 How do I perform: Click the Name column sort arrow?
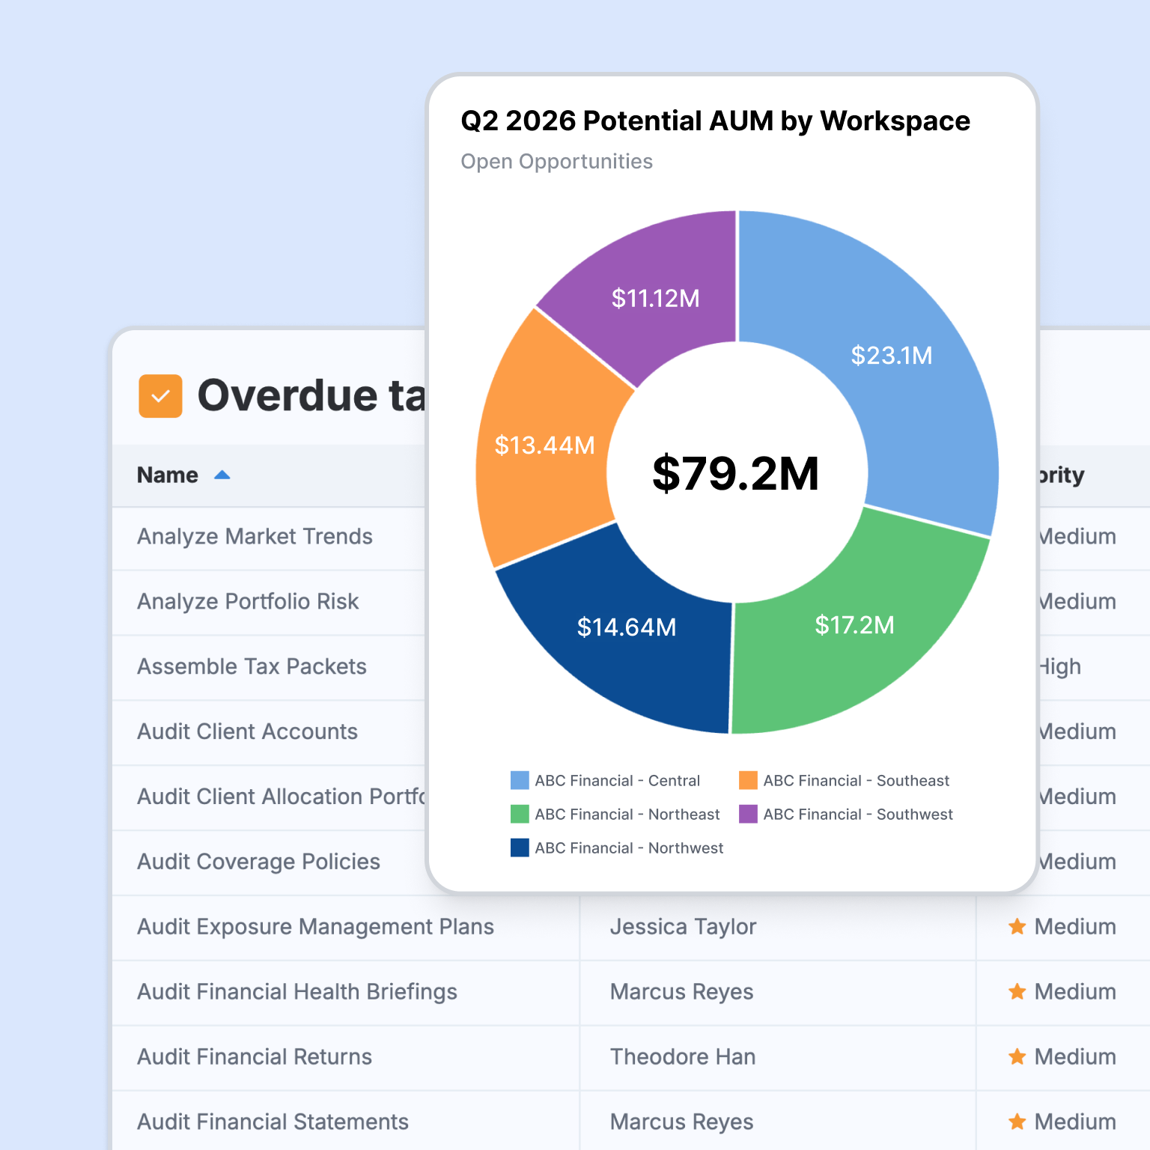click(222, 475)
